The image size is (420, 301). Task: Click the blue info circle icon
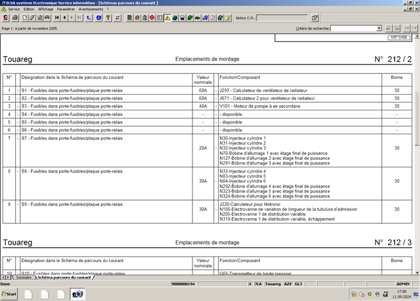click(99, 18)
